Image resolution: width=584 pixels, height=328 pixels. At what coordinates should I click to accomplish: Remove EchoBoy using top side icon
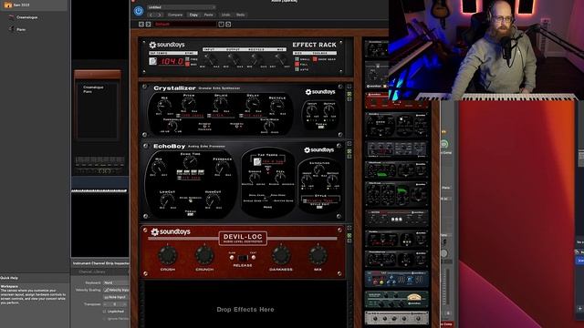tap(349, 143)
